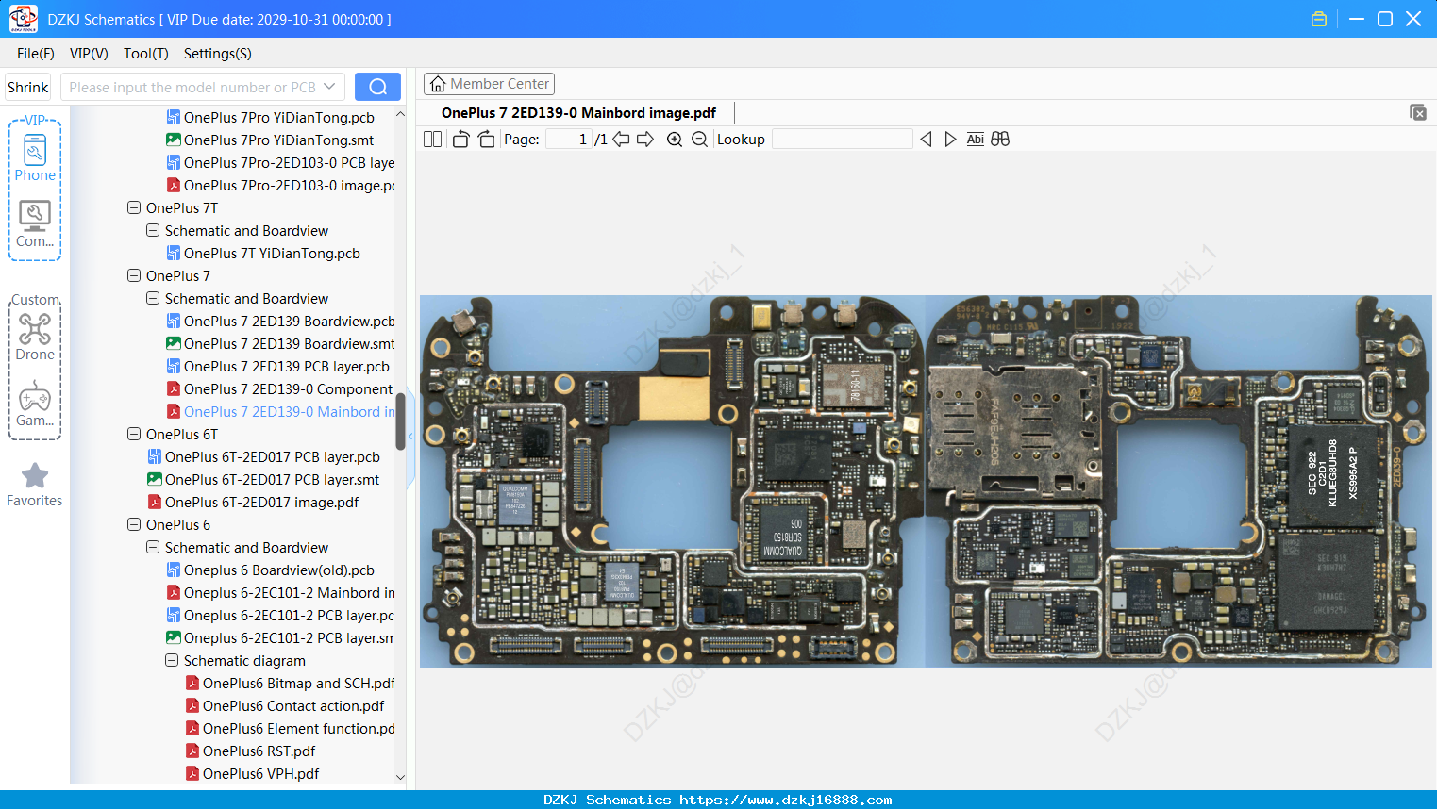
Task: Open the VIP(V) menu
Action: 89,54
